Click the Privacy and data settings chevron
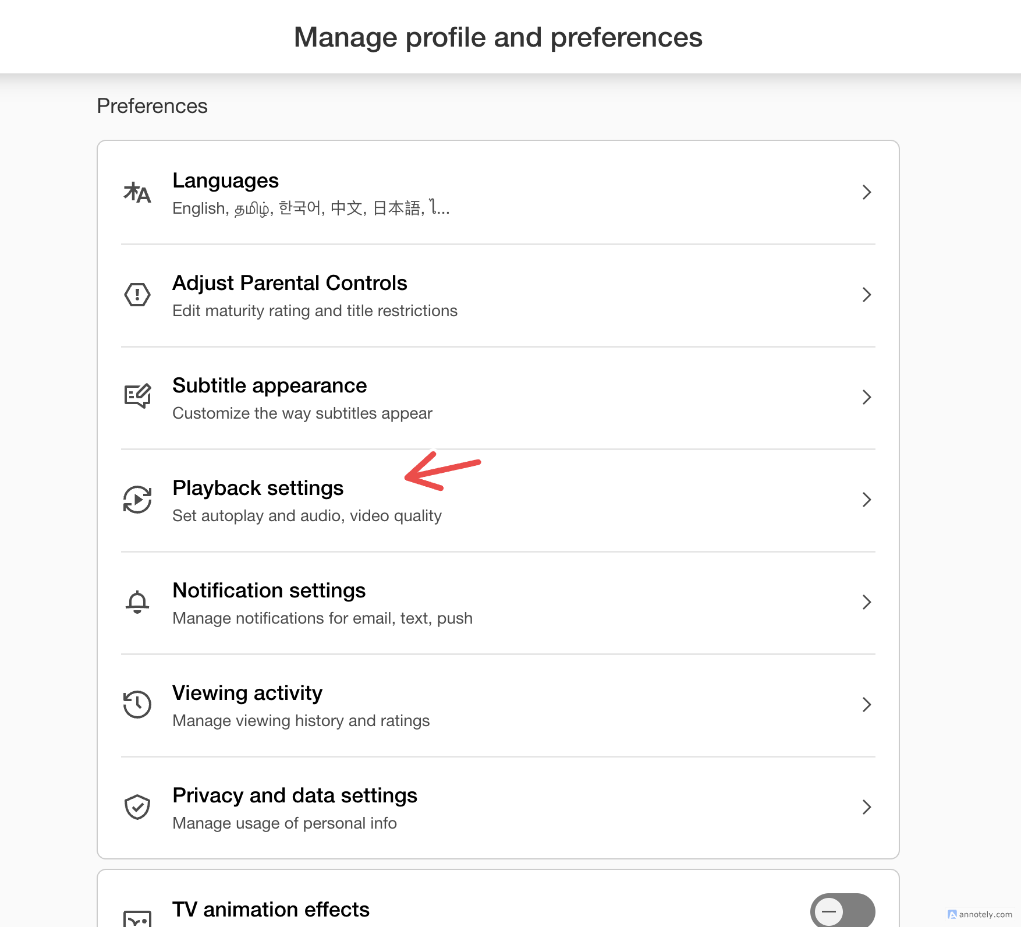Viewport: 1021px width, 927px height. (x=866, y=807)
